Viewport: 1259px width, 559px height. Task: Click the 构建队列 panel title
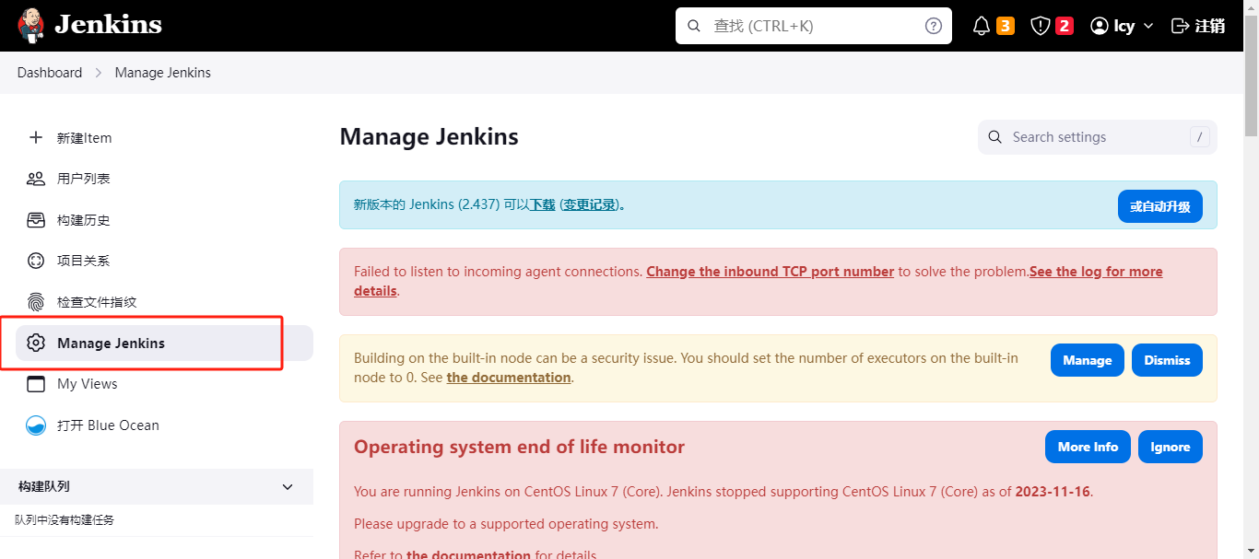(x=44, y=486)
